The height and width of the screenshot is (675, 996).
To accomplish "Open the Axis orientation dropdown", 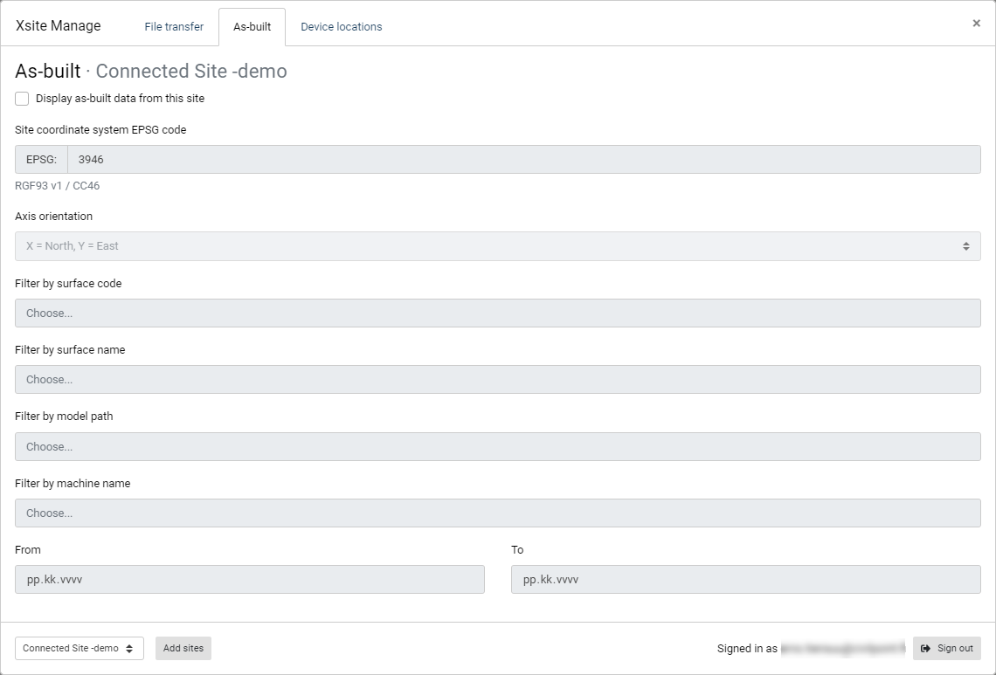I will [x=497, y=246].
